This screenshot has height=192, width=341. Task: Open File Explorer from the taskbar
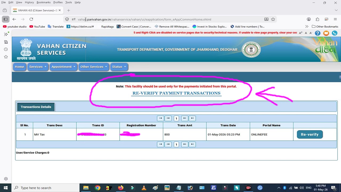point(86,188)
